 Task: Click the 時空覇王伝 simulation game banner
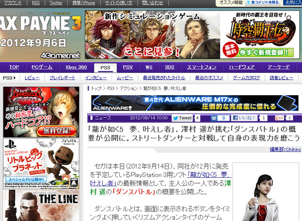(192, 35)
